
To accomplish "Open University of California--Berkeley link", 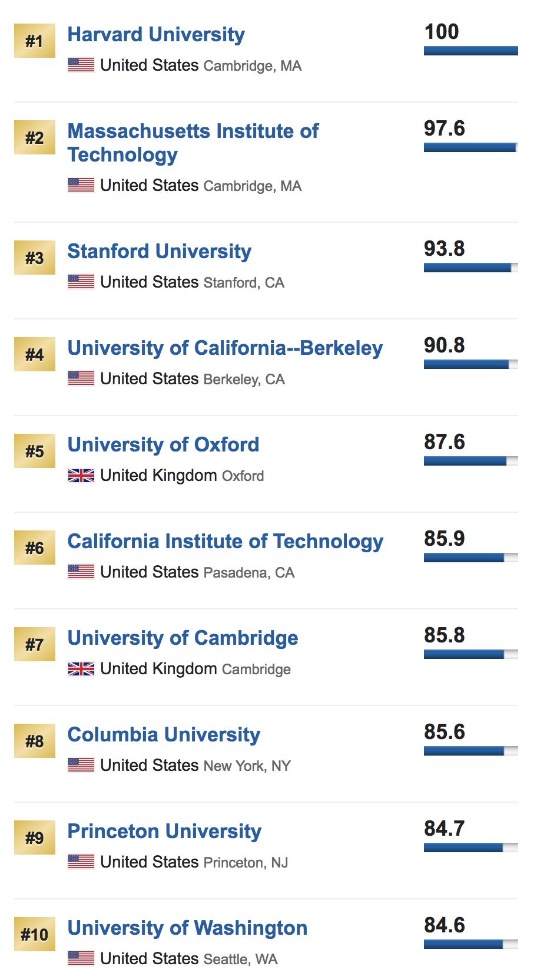I will pos(225,348).
